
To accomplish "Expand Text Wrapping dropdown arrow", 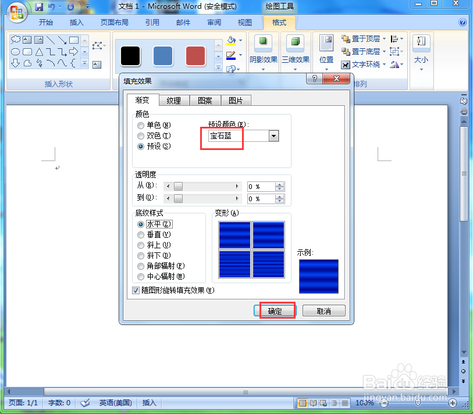I will click(x=385, y=64).
